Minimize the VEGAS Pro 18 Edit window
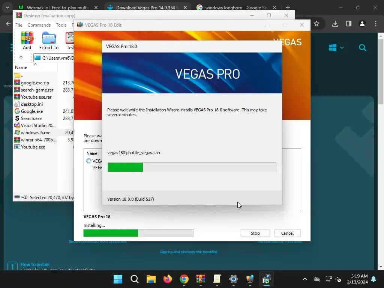384x288 pixels. pos(268,25)
